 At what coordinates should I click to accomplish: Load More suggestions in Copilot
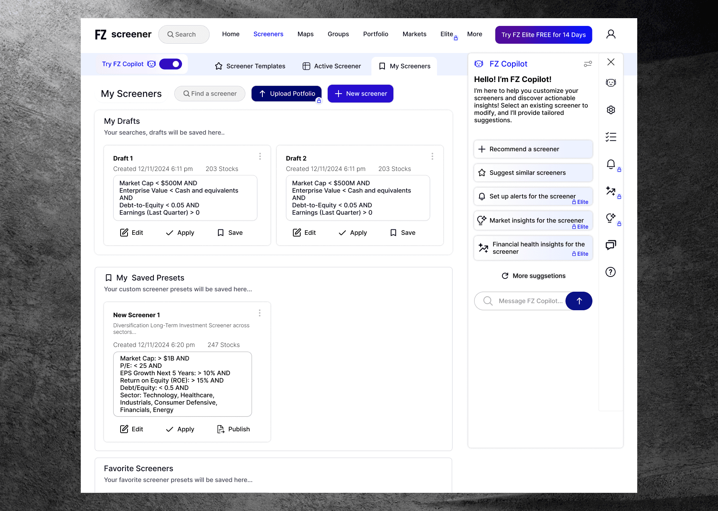point(533,276)
